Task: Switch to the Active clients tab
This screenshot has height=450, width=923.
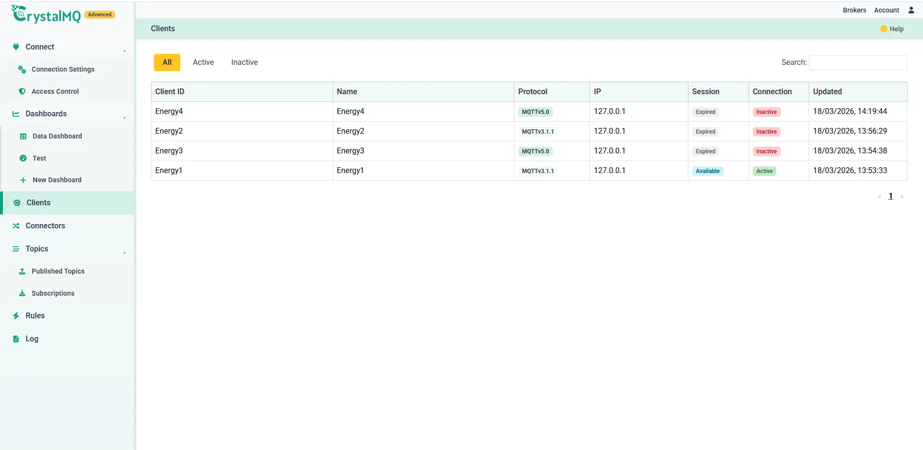Action: 203,62
